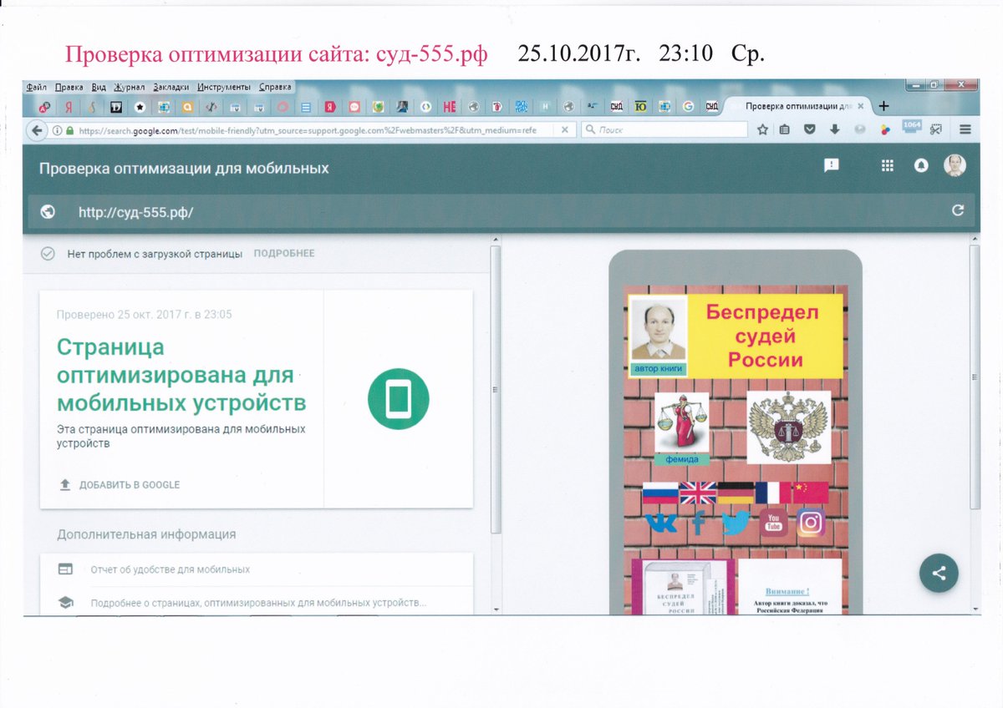Select the 'Проверка оптимизации' browser tab

[797, 106]
